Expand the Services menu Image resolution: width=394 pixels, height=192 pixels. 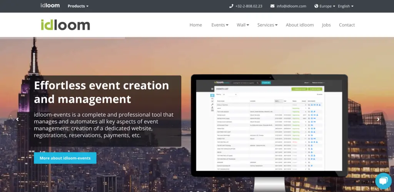point(267,25)
